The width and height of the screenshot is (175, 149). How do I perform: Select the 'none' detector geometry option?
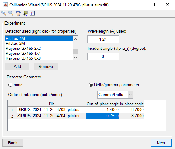pos(10,85)
